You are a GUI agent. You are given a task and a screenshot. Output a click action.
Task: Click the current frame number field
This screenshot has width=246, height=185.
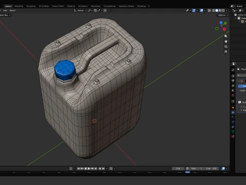178,169
